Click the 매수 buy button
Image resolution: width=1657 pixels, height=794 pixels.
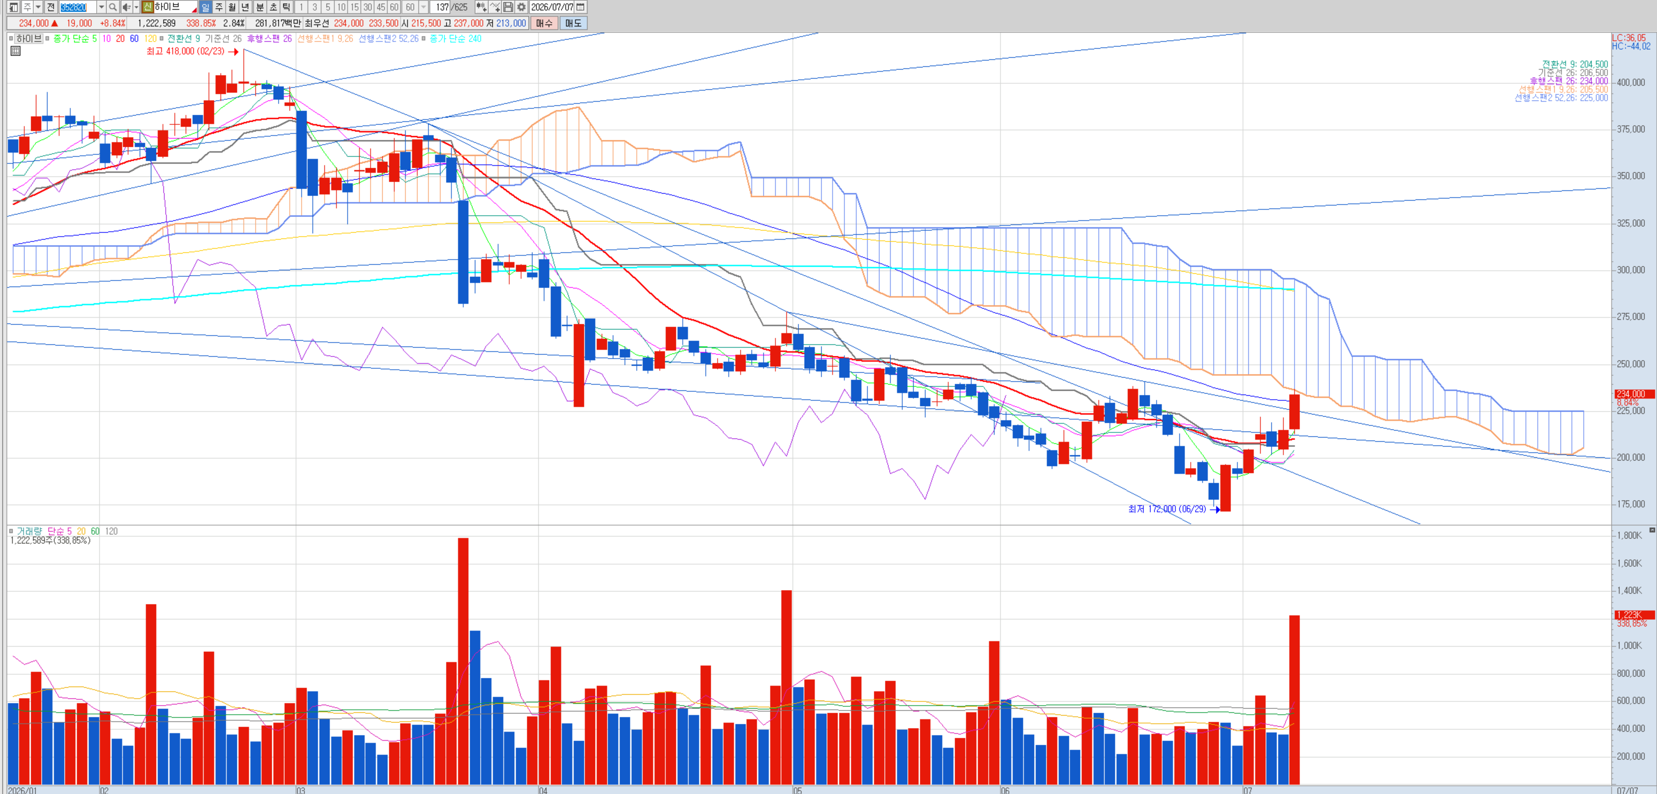tap(544, 23)
